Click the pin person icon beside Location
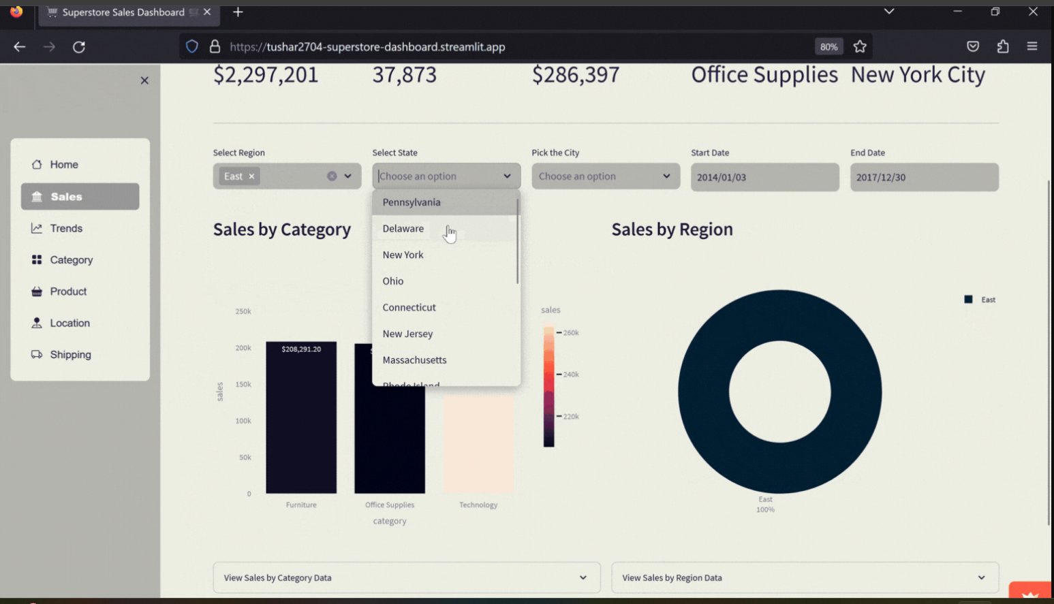Image resolution: width=1054 pixels, height=604 pixels. coord(37,323)
